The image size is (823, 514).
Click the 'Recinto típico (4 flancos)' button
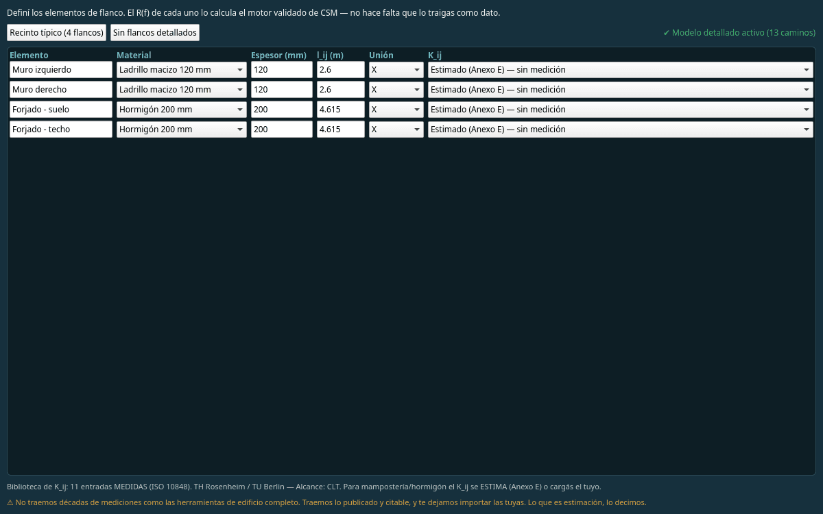point(56,32)
